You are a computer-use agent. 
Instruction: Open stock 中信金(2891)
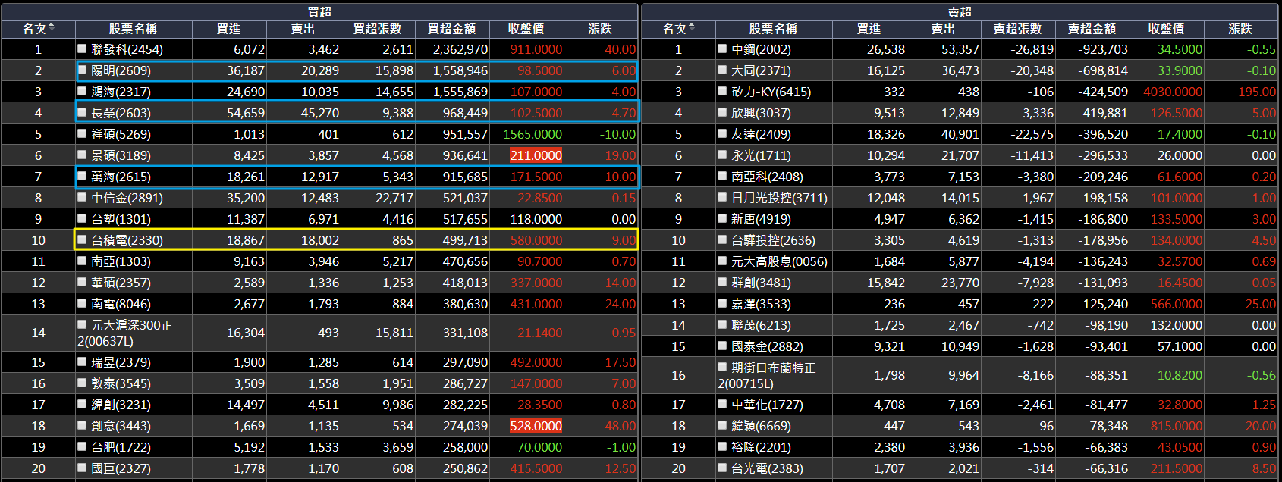[127, 198]
